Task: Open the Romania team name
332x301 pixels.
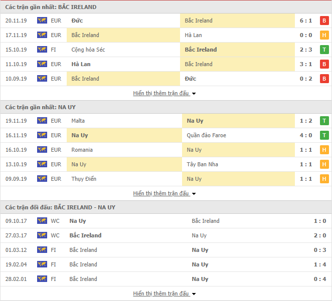Action: 82,150
